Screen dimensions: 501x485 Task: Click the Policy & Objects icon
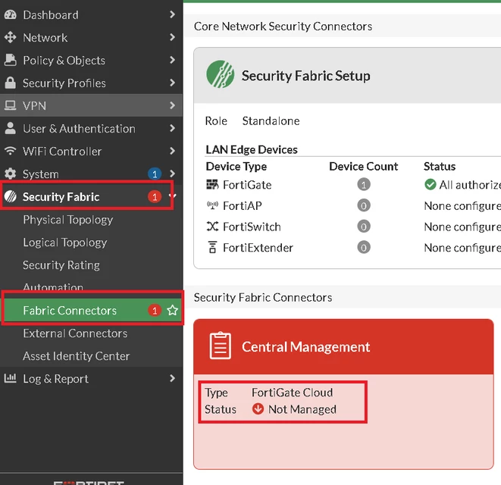[10, 60]
